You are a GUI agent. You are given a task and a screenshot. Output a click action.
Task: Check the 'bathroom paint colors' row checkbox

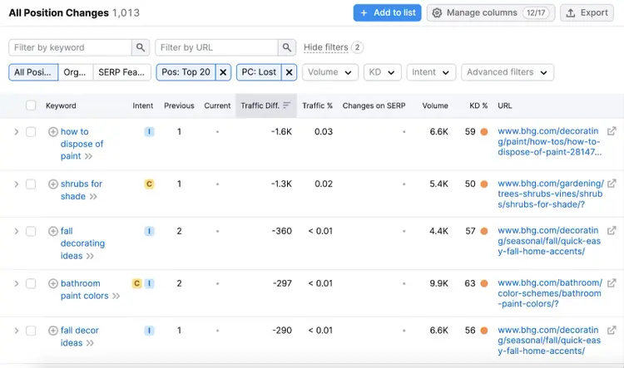point(31,283)
